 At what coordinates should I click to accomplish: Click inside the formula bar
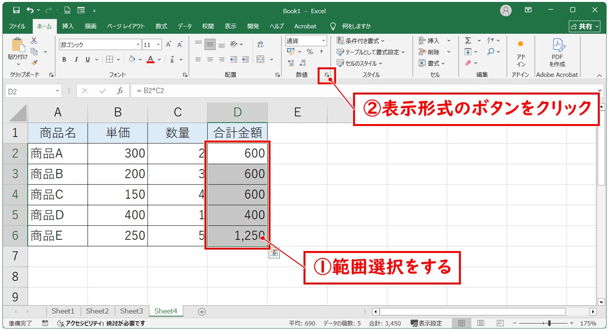coord(194,91)
